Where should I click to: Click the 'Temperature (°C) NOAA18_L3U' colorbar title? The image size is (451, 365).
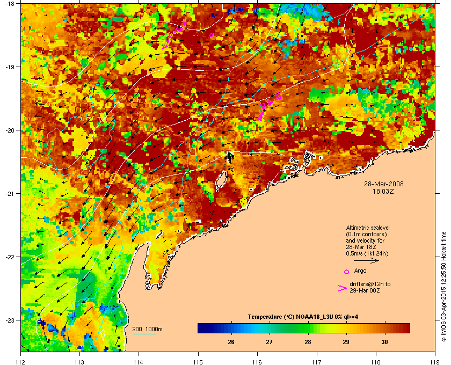click(x=290, y=317)
